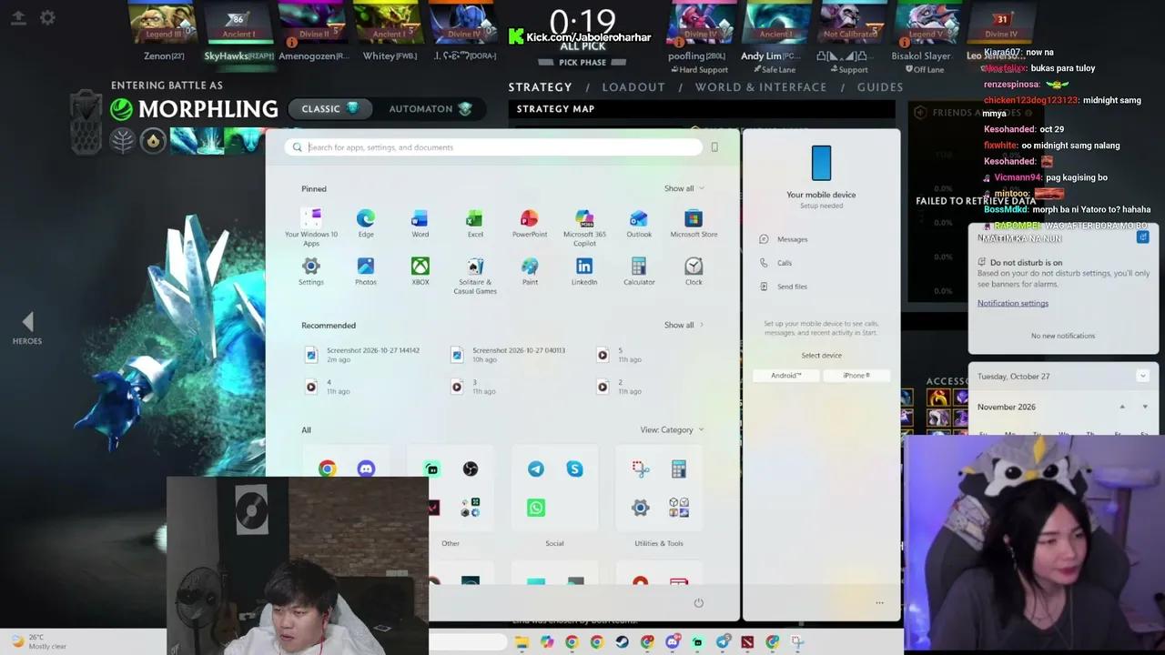Open the Edge pinned app

point(366,224)
